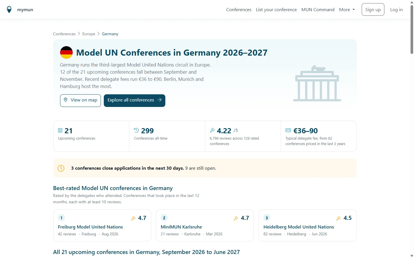This screenshot has width=414, height=258.
Task: Click the orange clock alert icon
Action: tap(61, 168)
